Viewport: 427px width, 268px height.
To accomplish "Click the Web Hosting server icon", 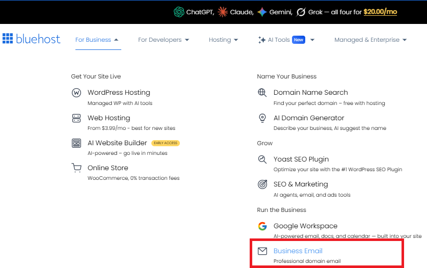I will click(x=76, y=118).
